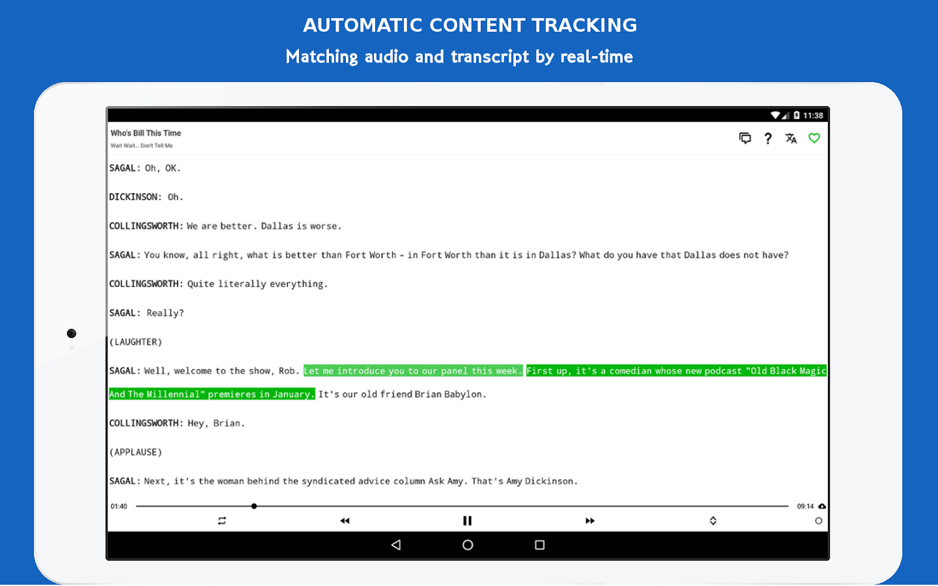Viewport: 938px width, 586px height.
Task: Tap the up-down scroll toggle icon
Action: (x=713, y=521)
